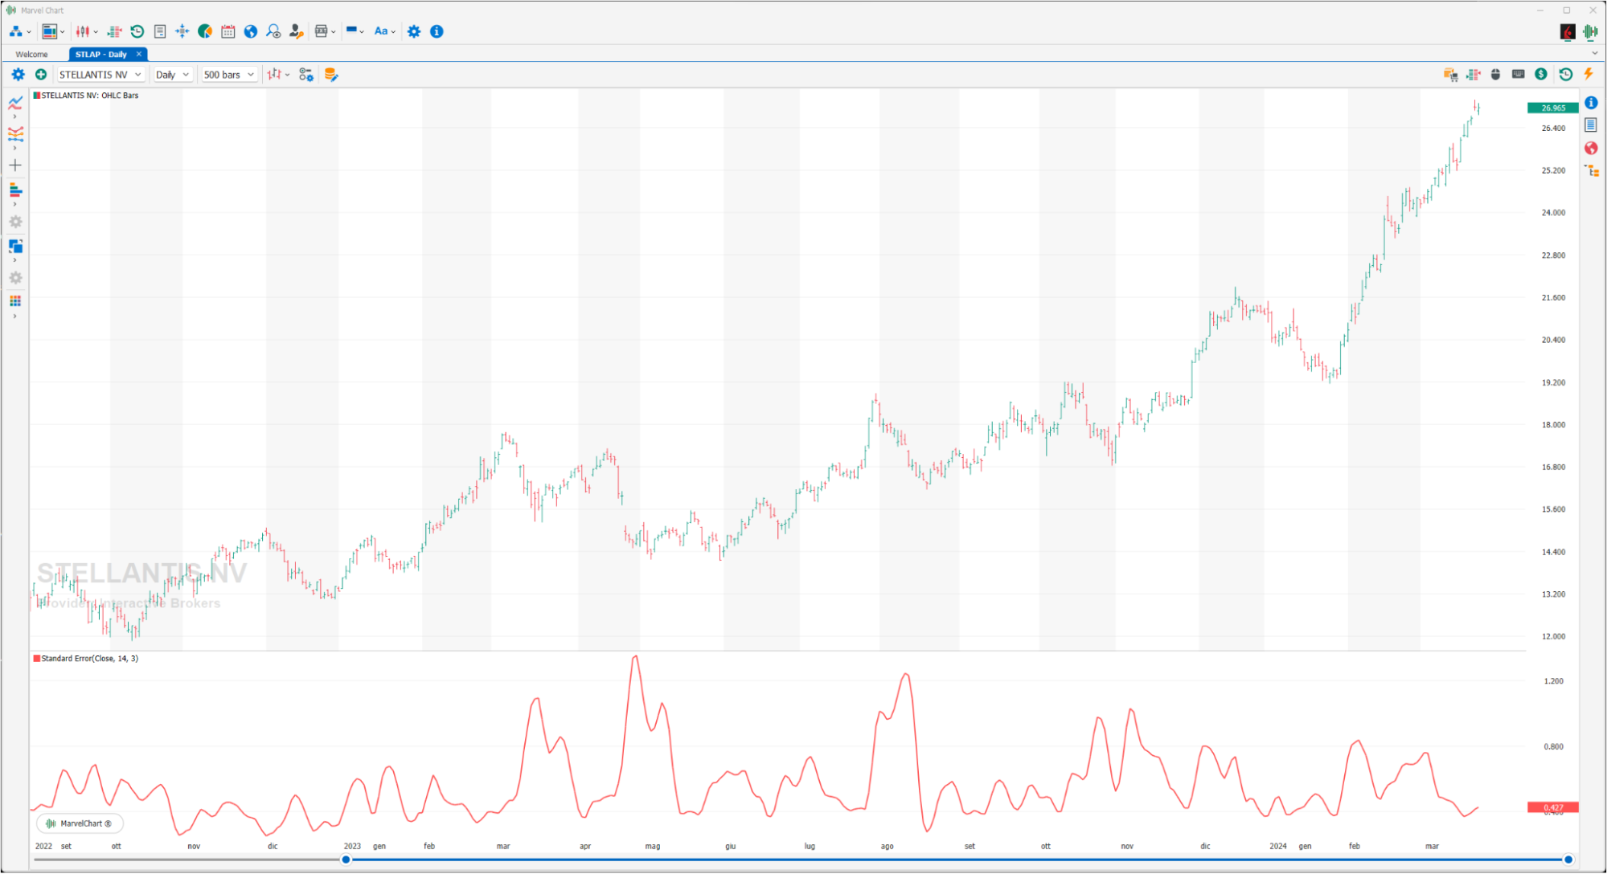Click the orange lightning bolt icon
Screen dimensions: 1607x874
click(x=1589, y=74)
